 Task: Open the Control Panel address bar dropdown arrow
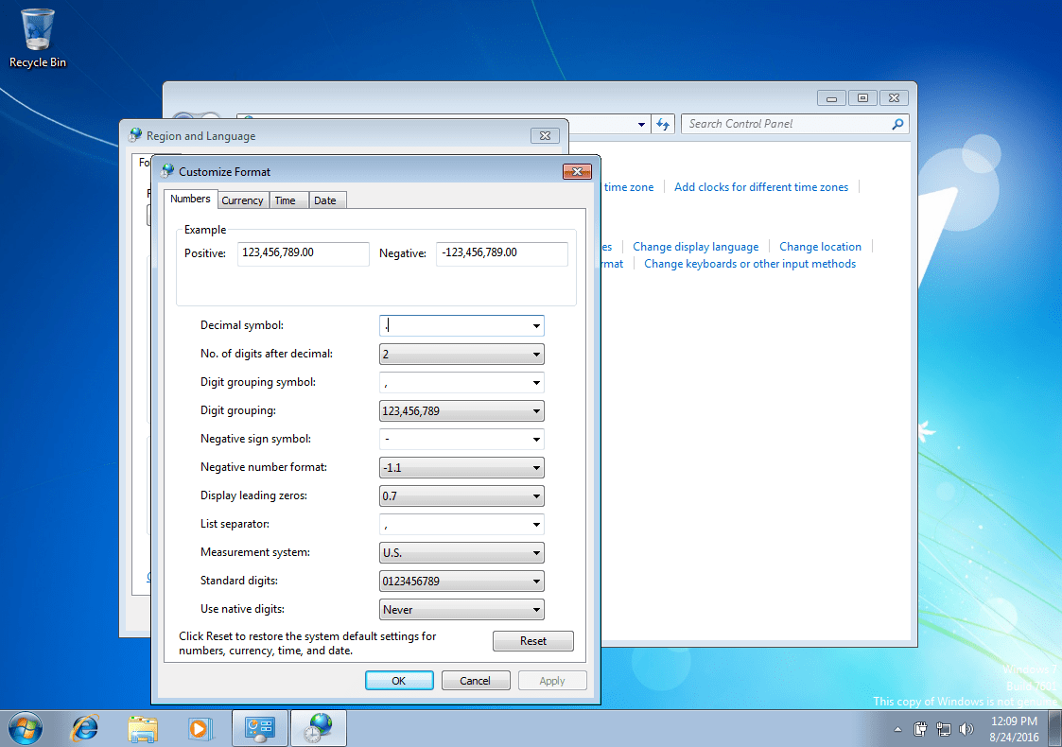point(641,125)
